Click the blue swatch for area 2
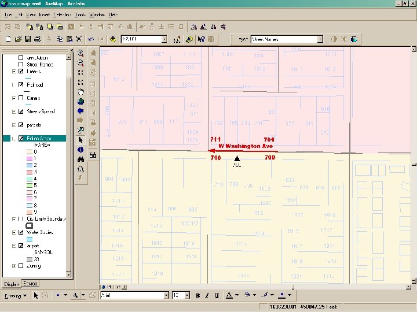The image size is (417, 312). pos(30,165)
